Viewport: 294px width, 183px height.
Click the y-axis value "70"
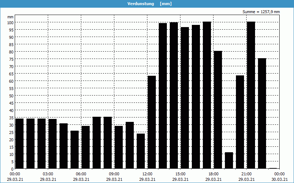[x=11, y=66]
